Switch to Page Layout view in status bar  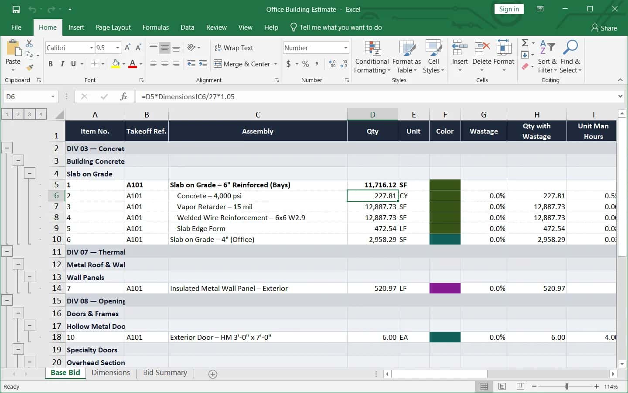[502, 386]
